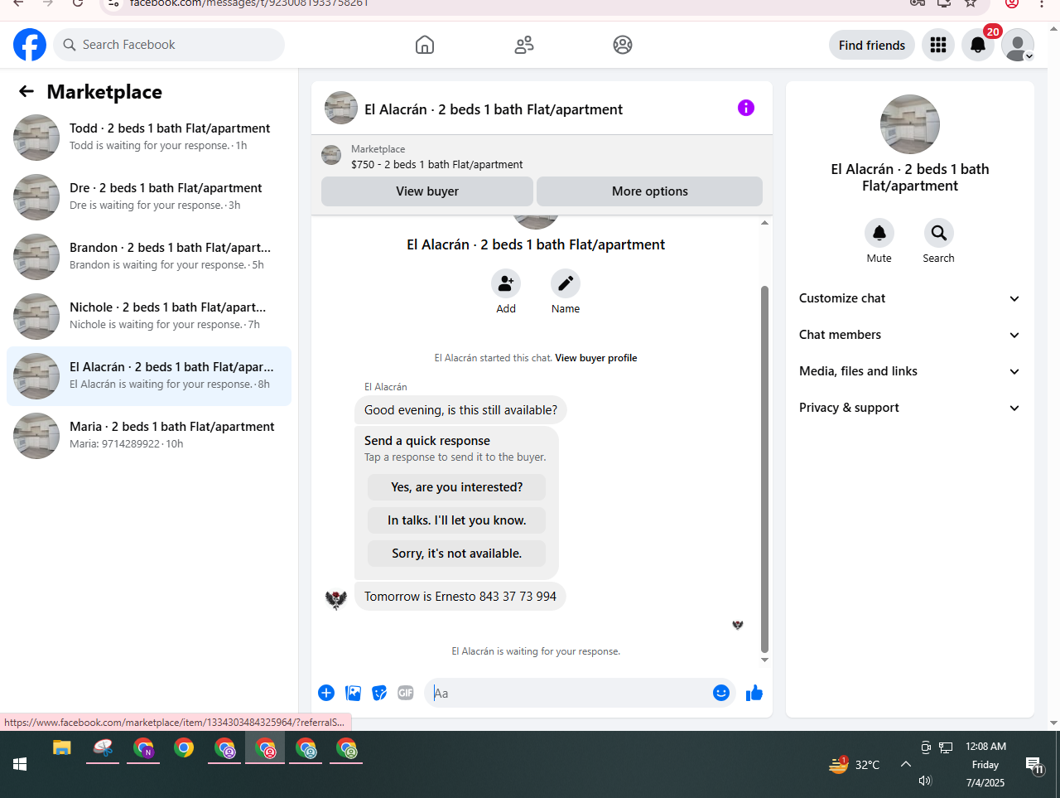Open Windows notification center icon
This screenshot has height=798, width=1060.
click(x=1034, y=765)
